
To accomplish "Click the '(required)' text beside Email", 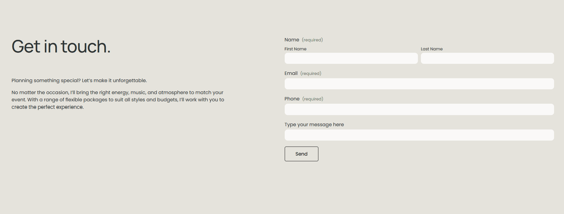I will coord(311,73).
